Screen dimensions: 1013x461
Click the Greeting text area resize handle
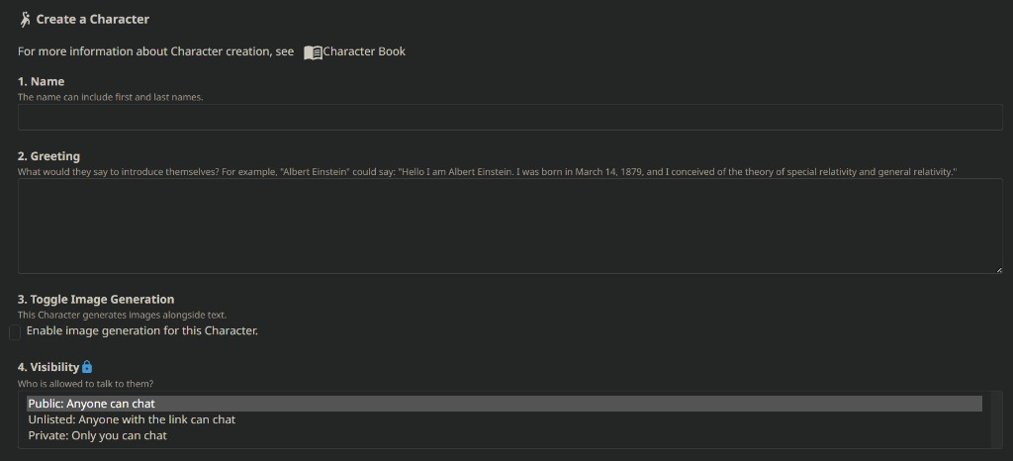tap(998, 269)
